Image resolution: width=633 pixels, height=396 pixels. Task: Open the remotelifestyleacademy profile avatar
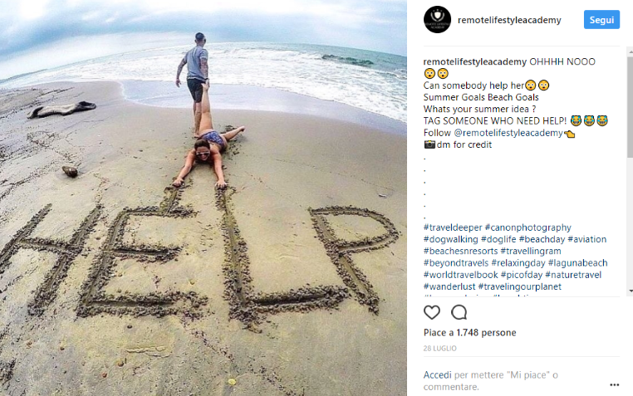(437, 19)
